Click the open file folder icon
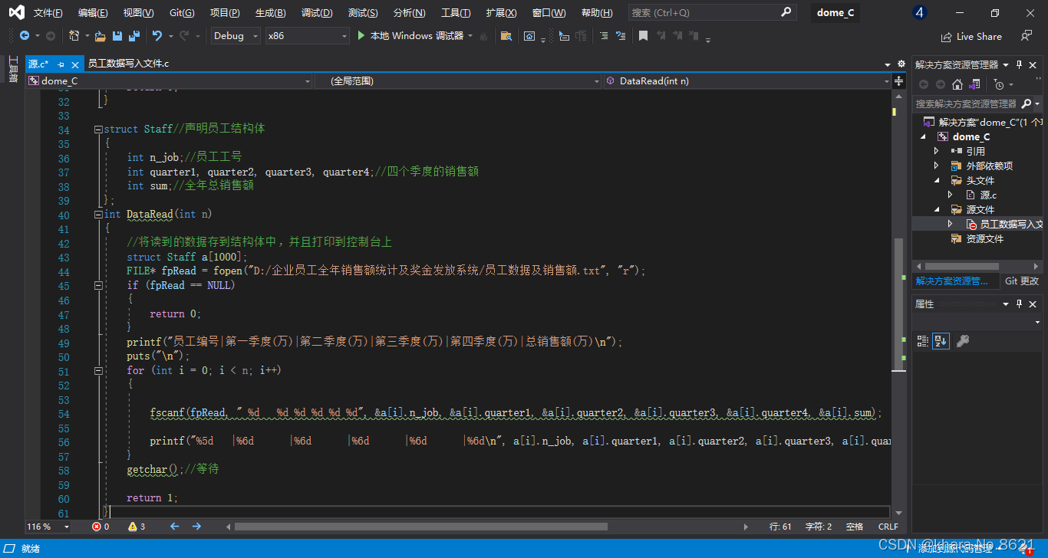1048x558 pixels. pyautogui.click(x=101, y=36)
